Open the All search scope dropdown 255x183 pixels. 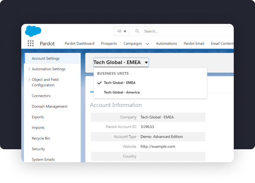click(x=121, y=31)
